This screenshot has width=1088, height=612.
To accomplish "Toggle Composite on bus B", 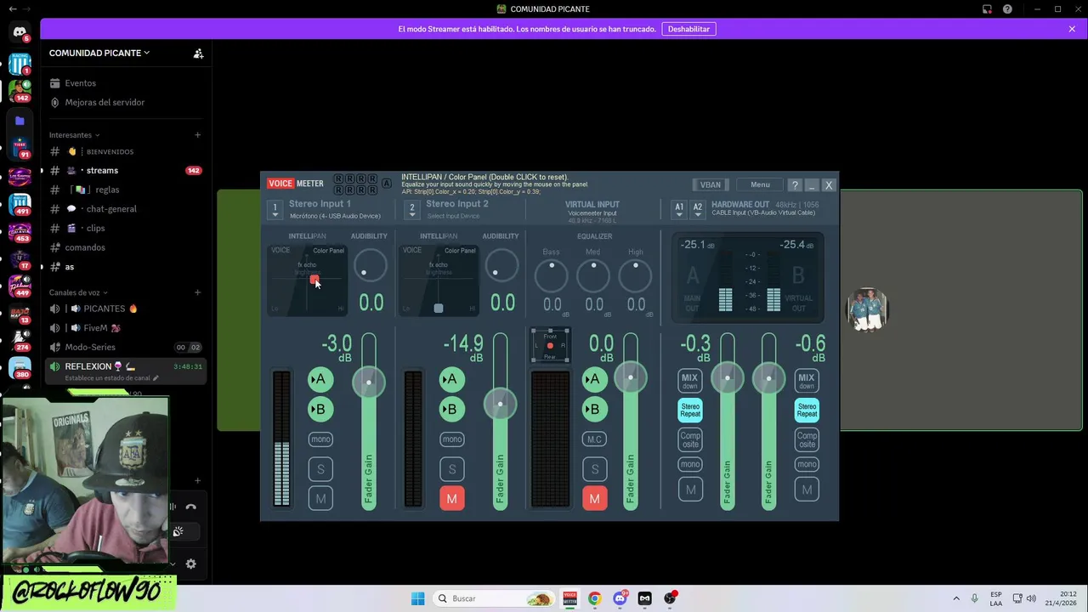I will [x=807, y=439].
